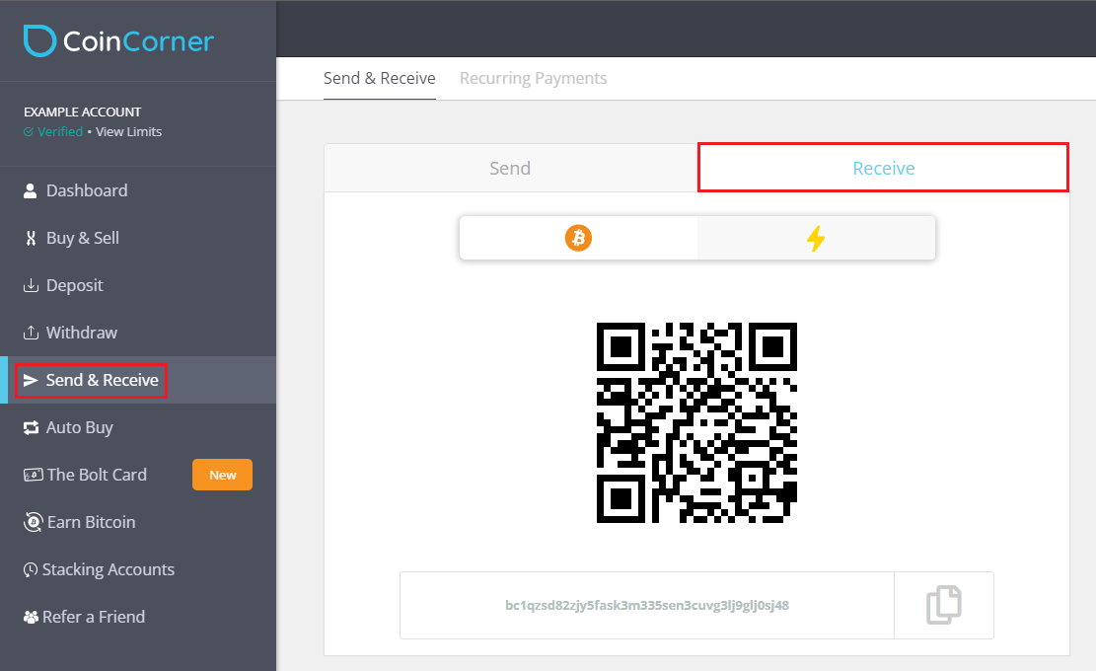The height and width of the screenshot is (671, 1096).
Task: Click the Bolt Card icon
Action: click(33, 476)
